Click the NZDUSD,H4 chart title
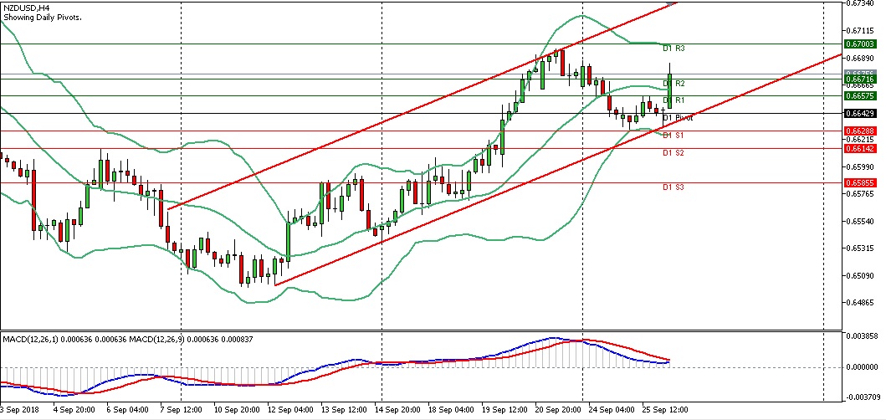Viewport: 886px width, 420px height. (26, 8)
